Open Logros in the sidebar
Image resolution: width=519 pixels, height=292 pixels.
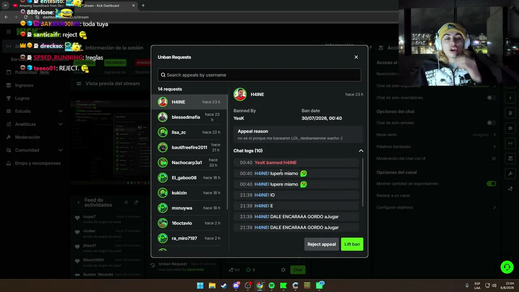click(x=22, y=98)
